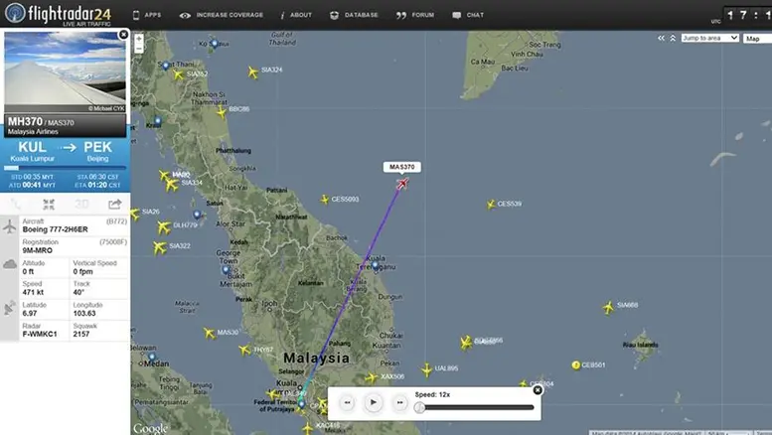Click the 3D view button
The width and height of the screenshot is (772, 435).
81,205
